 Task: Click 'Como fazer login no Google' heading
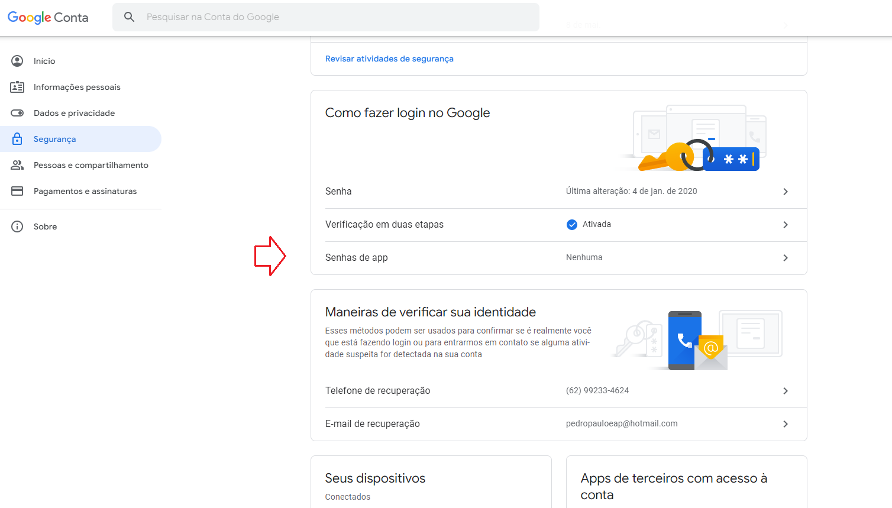(408, 113)
